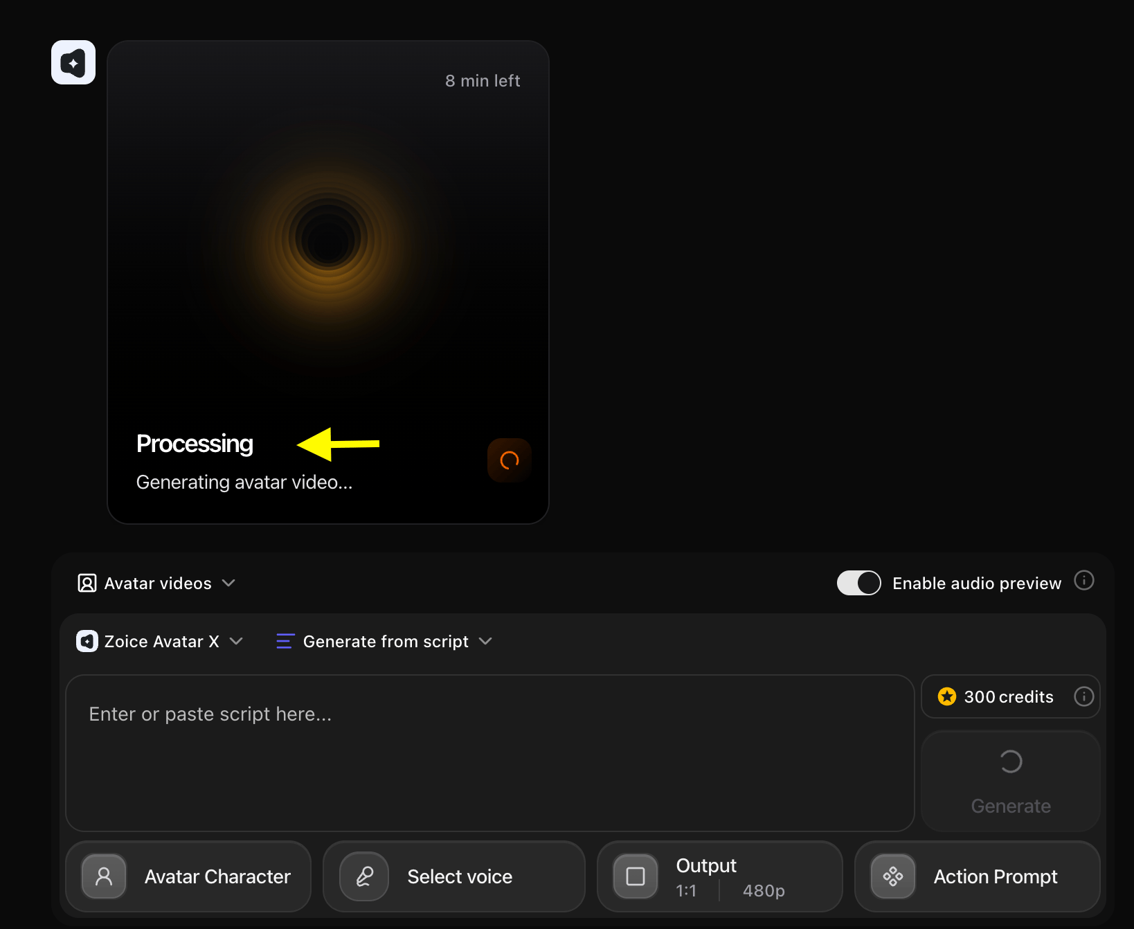Expand the Avatar videos dropdown chevron
This screenshot has width=1134, height=929.
[228, 583]
